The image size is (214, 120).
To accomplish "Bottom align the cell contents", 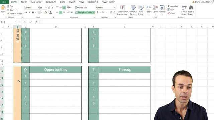I will (64, 7).
